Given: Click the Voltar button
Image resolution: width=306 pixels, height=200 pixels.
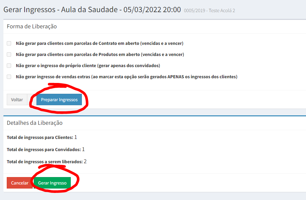Looking at the screenshot, I should (x=17, y=99).
